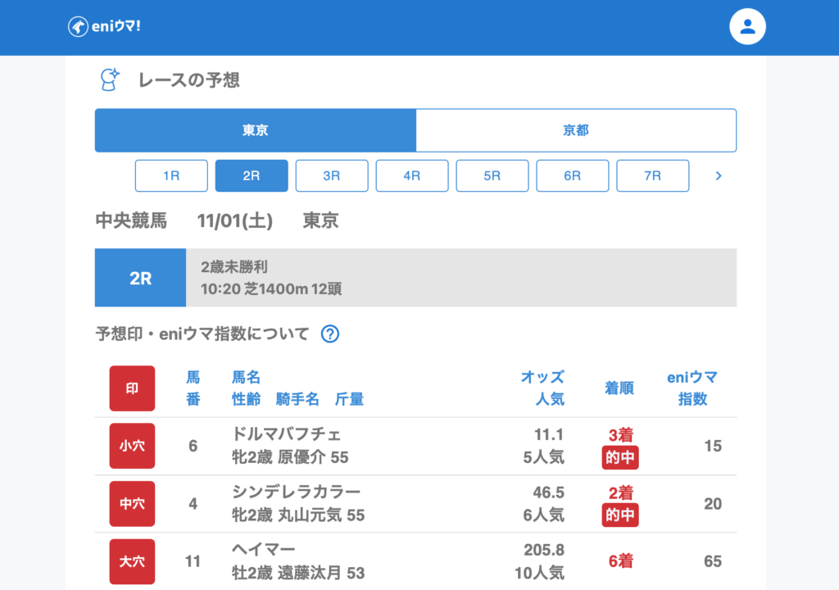Click the 大穴 badge for horse 11
Image resolution: width=839 pixels, height=590 pixels.
pyautogui.click(x=132, y=561)
